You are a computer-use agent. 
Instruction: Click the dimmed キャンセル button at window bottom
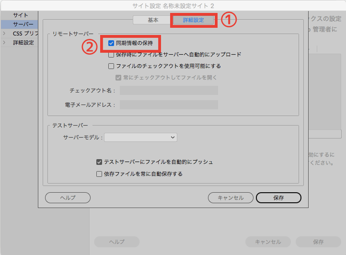(268, 242)
